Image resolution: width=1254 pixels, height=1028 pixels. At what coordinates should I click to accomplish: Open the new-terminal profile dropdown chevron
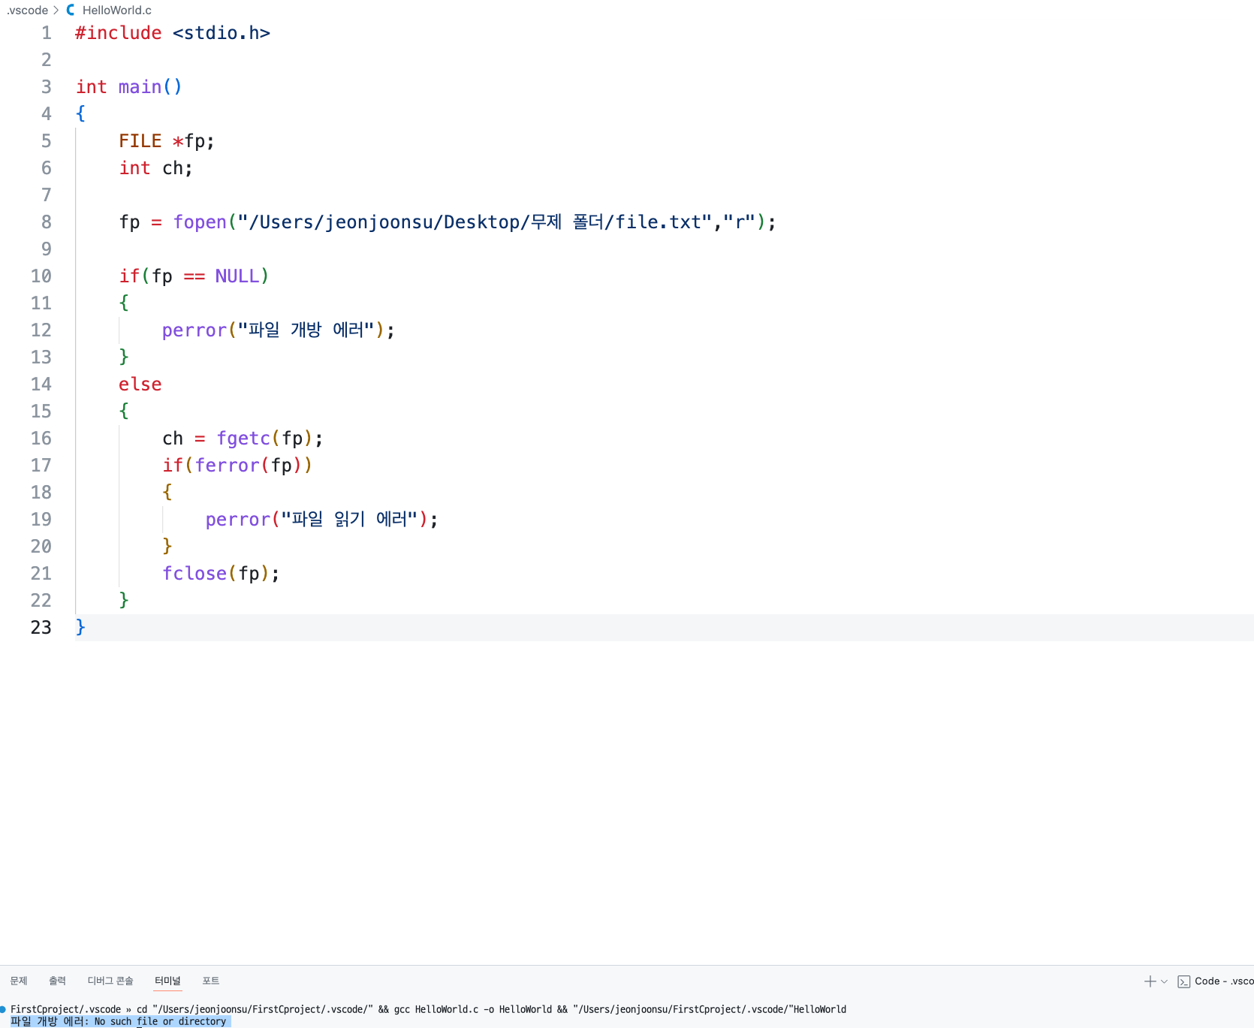[1165, 981]
